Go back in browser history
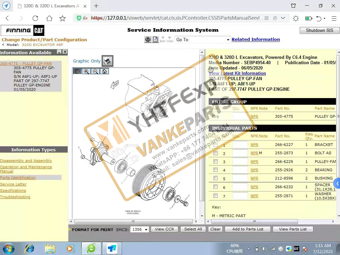340x255 pixels. (x=7, y=18)
